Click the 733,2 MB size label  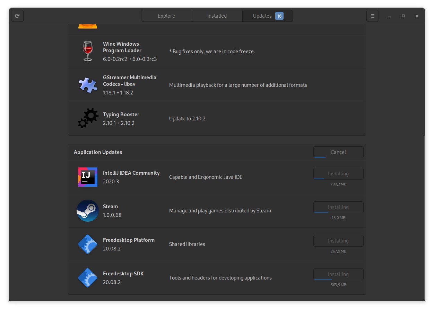coord(338,184)
